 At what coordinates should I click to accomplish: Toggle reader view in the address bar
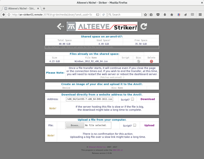[x=98, y=15]
